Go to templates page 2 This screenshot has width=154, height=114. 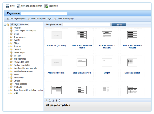(50, 100)
